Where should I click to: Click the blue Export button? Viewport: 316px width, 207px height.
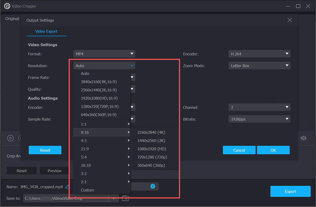tap(290, 191)
